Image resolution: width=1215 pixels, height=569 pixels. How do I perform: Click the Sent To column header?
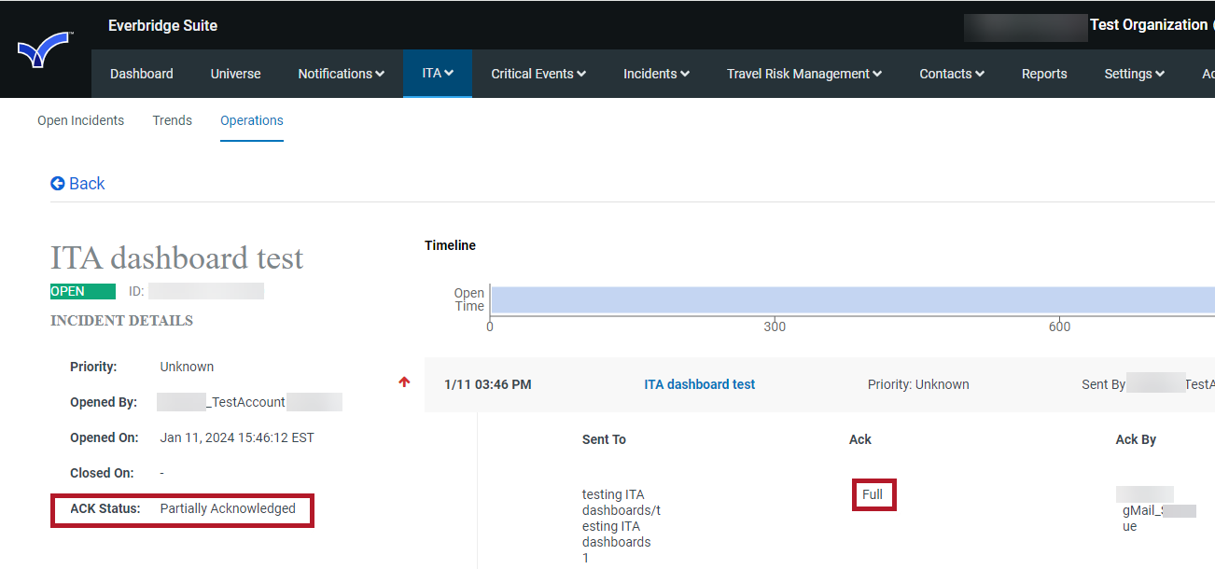click(604, 439)
